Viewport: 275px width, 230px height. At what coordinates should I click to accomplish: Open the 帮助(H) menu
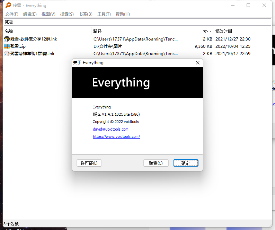tap(123, 14)
